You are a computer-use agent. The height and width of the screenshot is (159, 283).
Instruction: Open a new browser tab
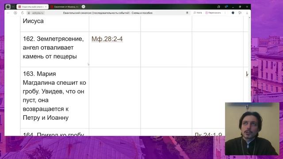tap(84, 7)
